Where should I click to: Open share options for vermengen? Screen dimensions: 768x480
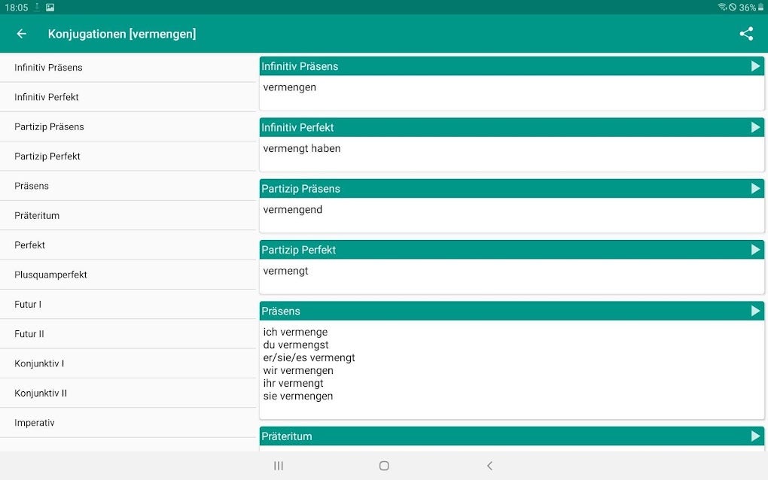pyautogui.click(x=745, y=34)
